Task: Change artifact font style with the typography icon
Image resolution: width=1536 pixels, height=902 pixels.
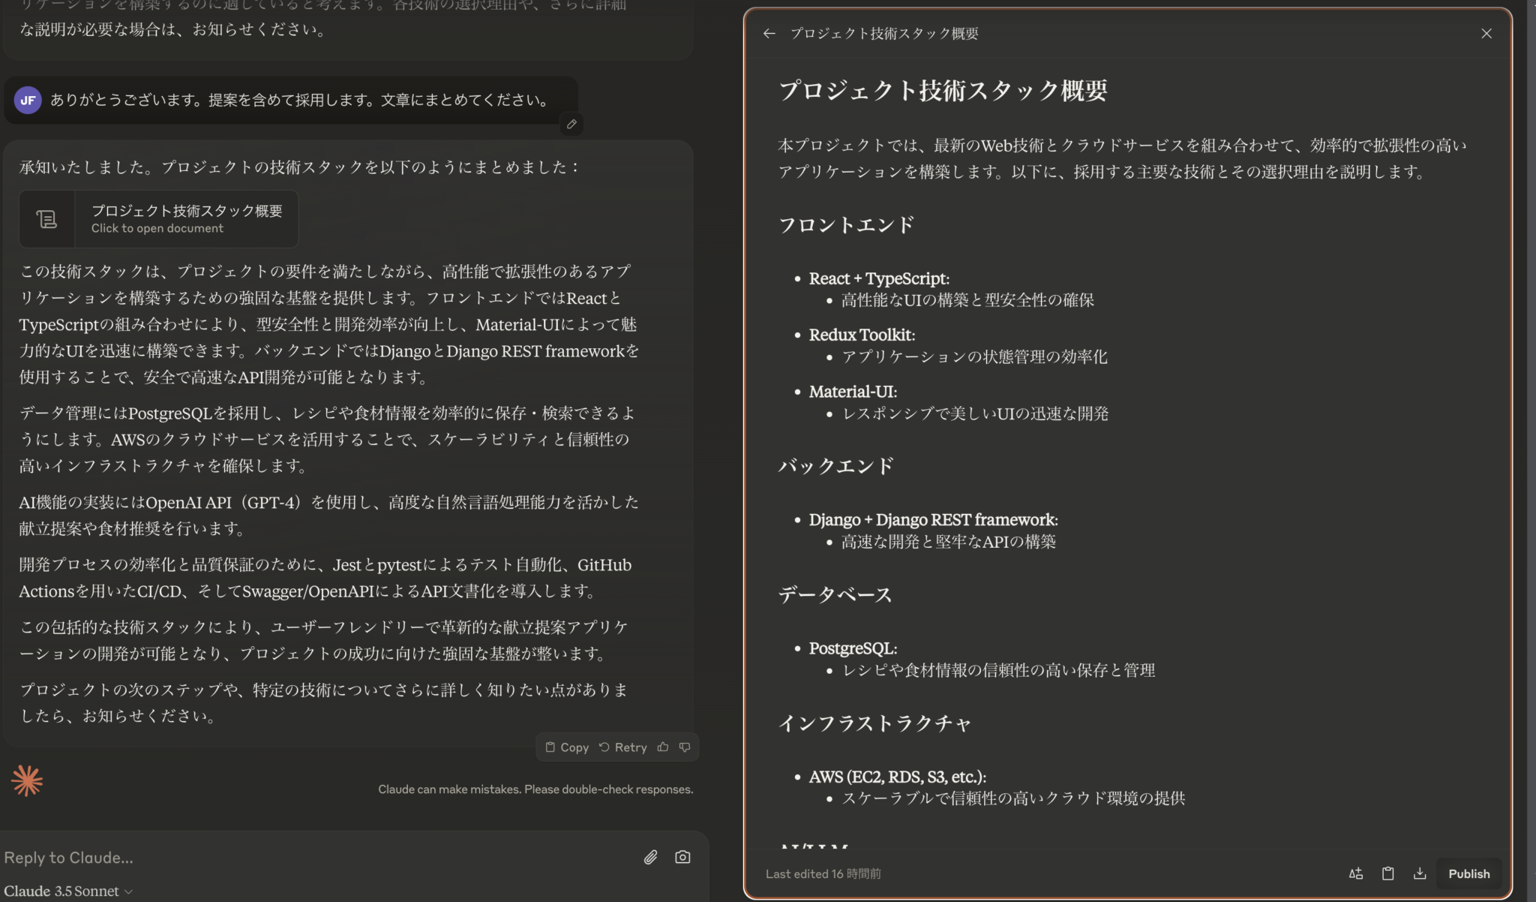Action: point(1356,873)
